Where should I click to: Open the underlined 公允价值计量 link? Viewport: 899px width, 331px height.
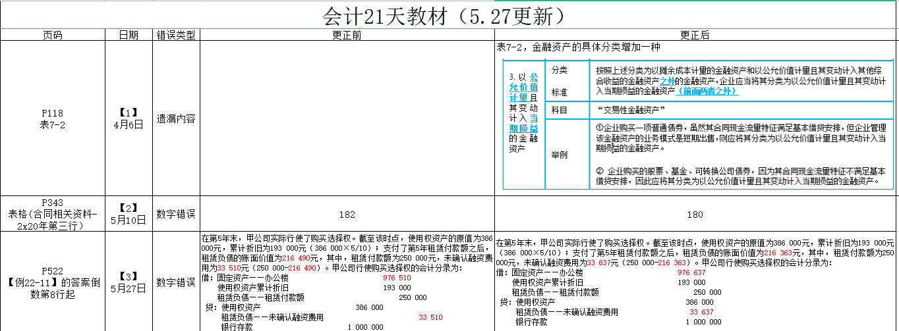click(x=523, y=88)
